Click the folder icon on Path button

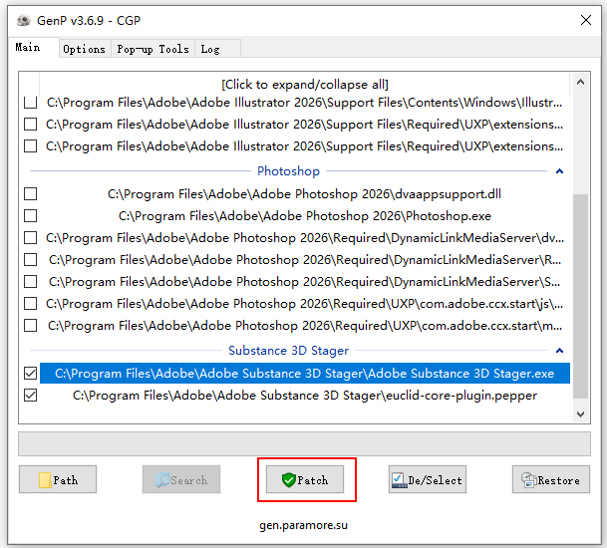[45, 480]
